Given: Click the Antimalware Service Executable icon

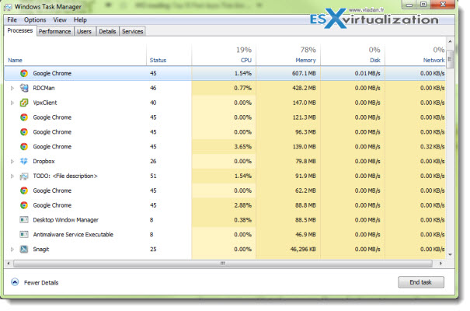Looking at the screenshot, I should [24, 235].
